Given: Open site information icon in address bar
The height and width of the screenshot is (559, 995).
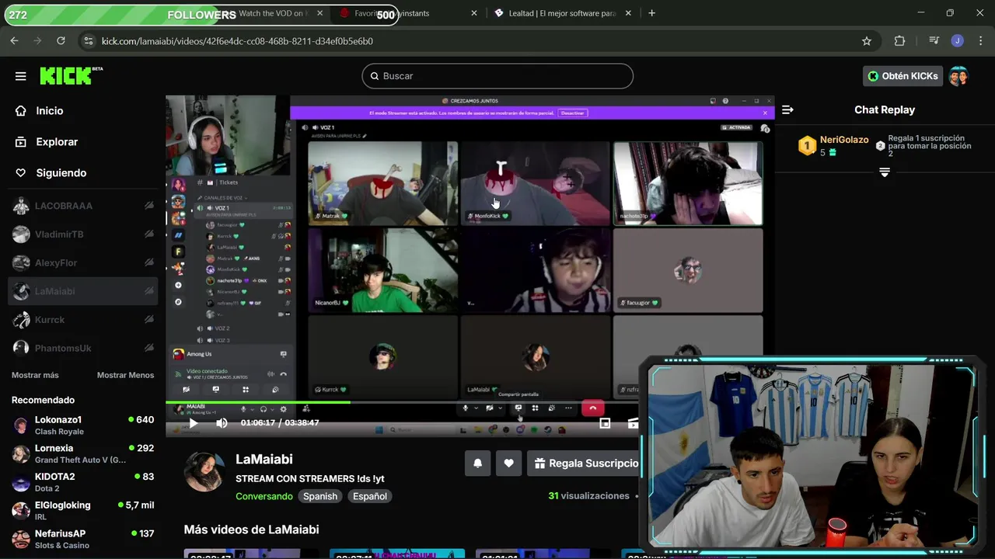Looking at the screenshot, I should coord(89,41).
